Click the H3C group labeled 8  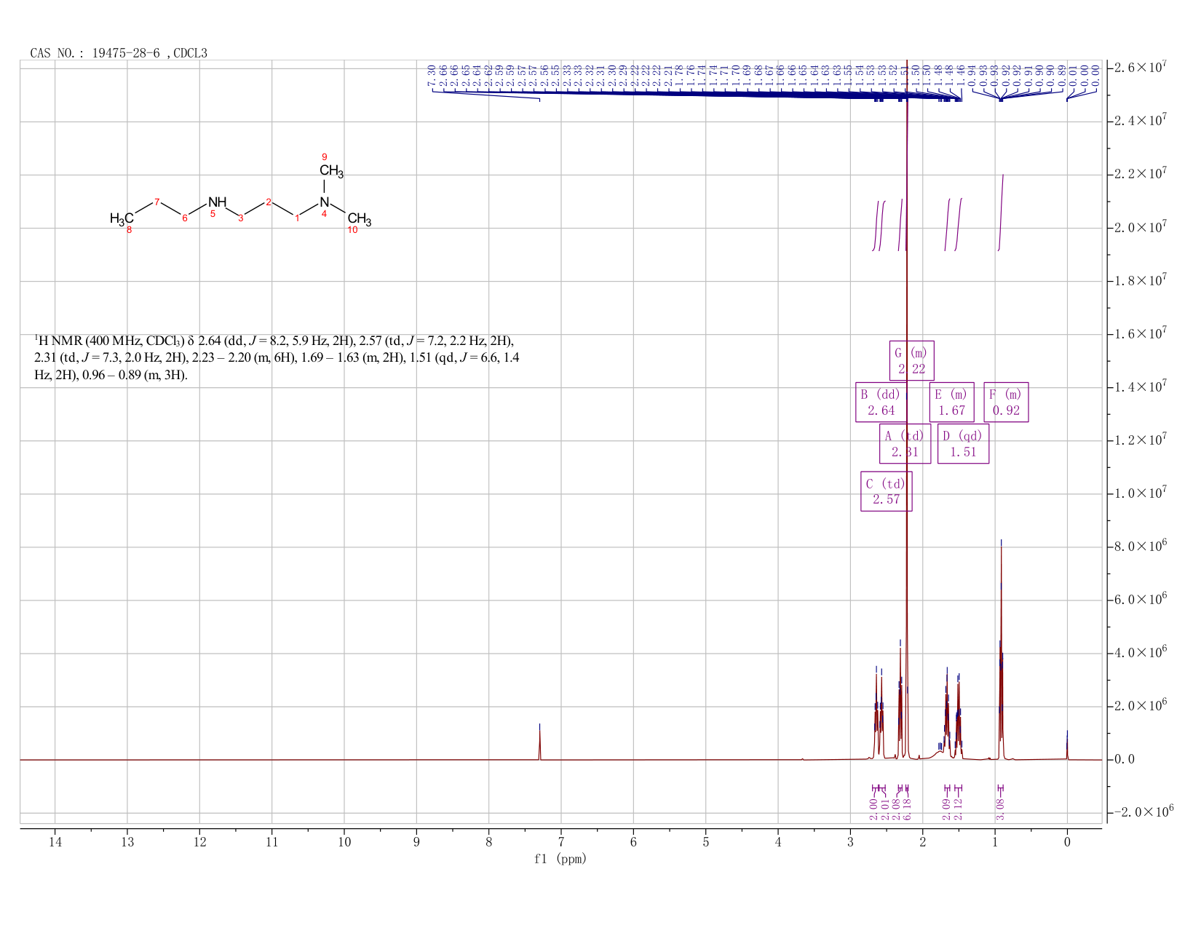pyautogui.click(x=122, y=218)
